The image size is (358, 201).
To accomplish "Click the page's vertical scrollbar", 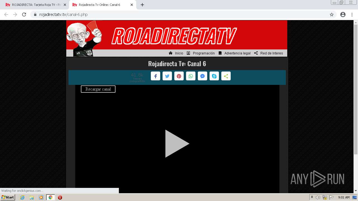I will [x=356, y=89].
